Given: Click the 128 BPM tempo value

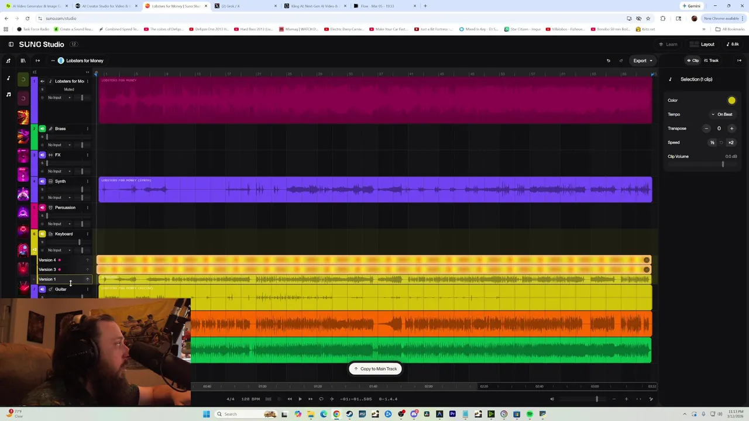Looking at the screenshot, I should [250, 399].
